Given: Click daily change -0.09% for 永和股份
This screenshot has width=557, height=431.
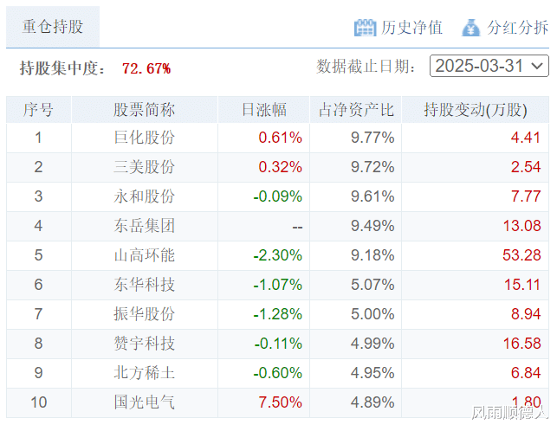Looking at the screenshot, I should [277, 196].
